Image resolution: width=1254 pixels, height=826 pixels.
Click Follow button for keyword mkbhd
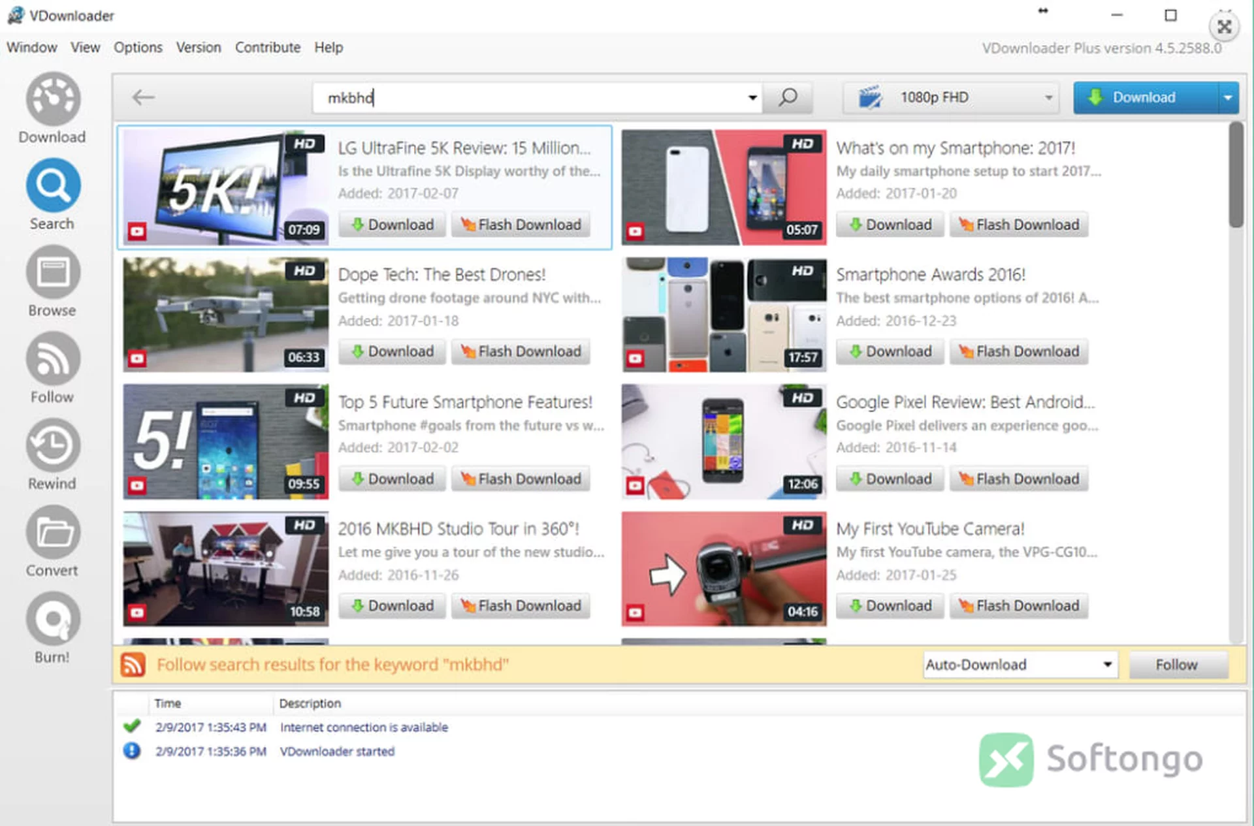pyautogui.click(x=1178, y=665)
